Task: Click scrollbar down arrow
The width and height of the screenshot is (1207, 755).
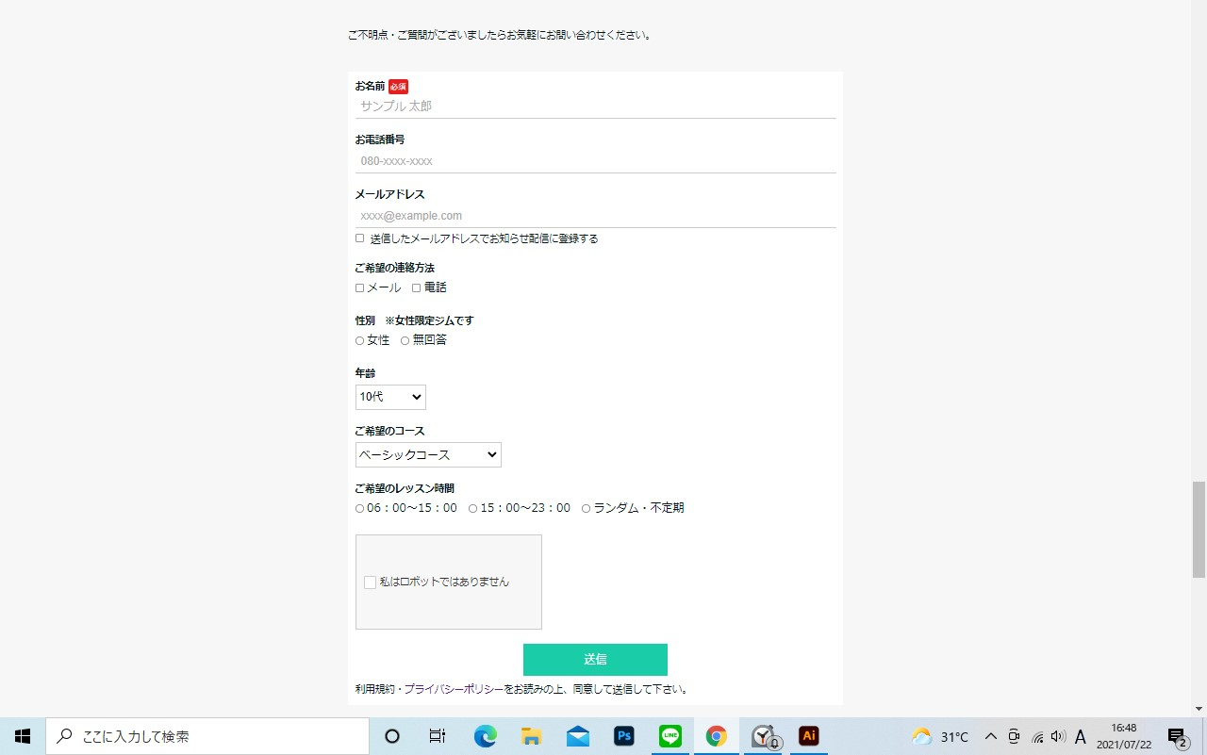Action: point(1199,709)
